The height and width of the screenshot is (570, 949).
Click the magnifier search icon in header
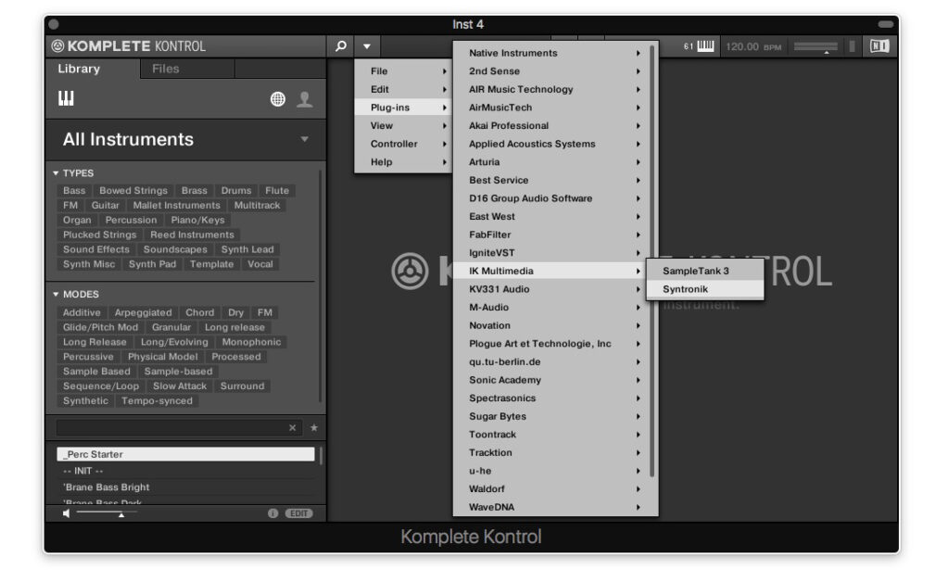340,46
